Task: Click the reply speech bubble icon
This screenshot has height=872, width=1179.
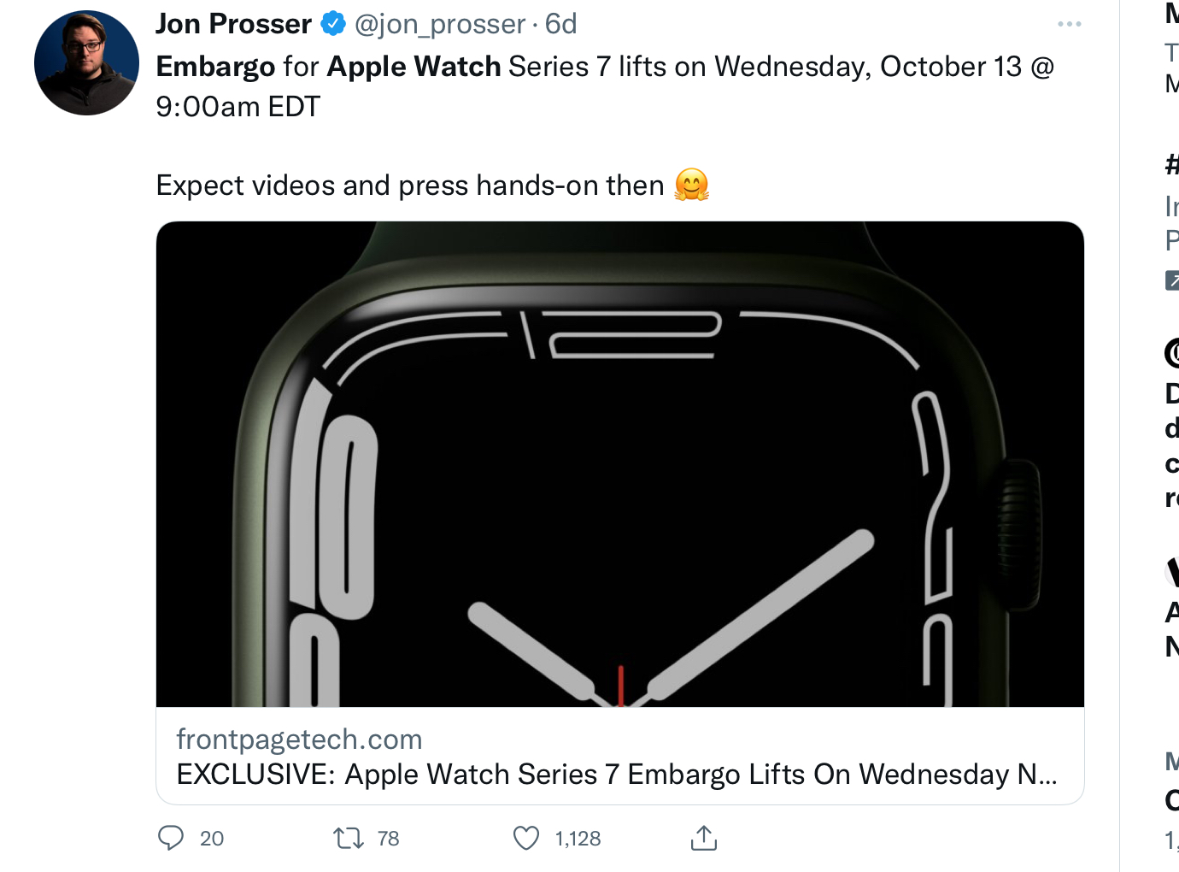Action: 171,838
